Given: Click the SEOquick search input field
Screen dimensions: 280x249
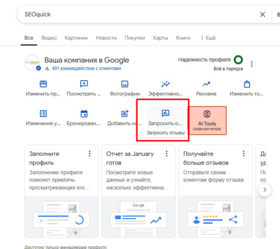Looking at the screenshot, I should (x=140, y=15).
